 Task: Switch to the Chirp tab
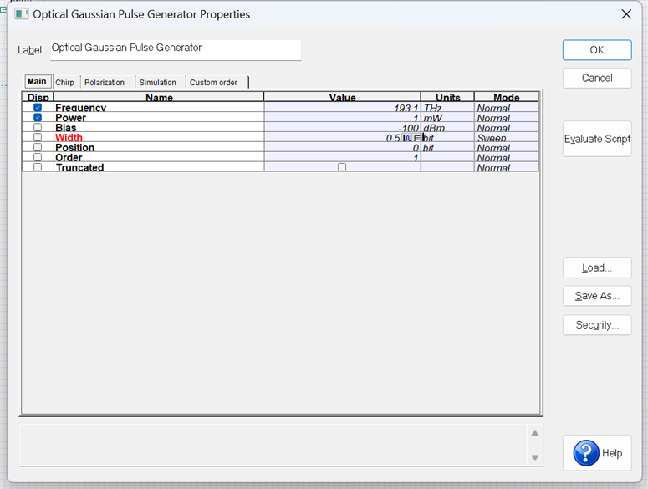click(65, 82)
